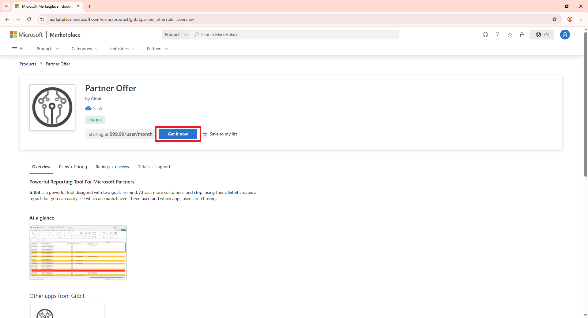Expand the Partners navigation menu
Screen dimensions: 588x318
158,49
